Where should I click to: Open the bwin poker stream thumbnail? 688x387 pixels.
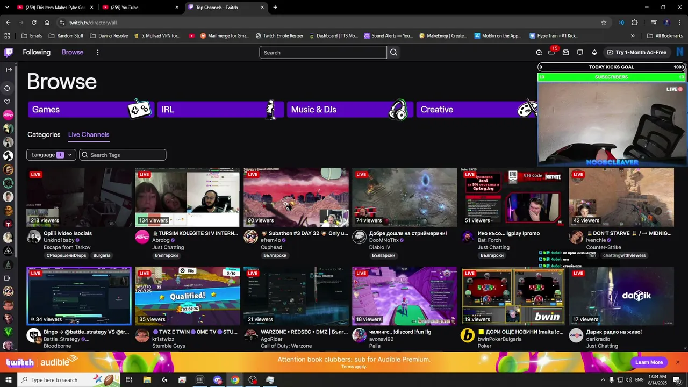click(x=513, y=296)
